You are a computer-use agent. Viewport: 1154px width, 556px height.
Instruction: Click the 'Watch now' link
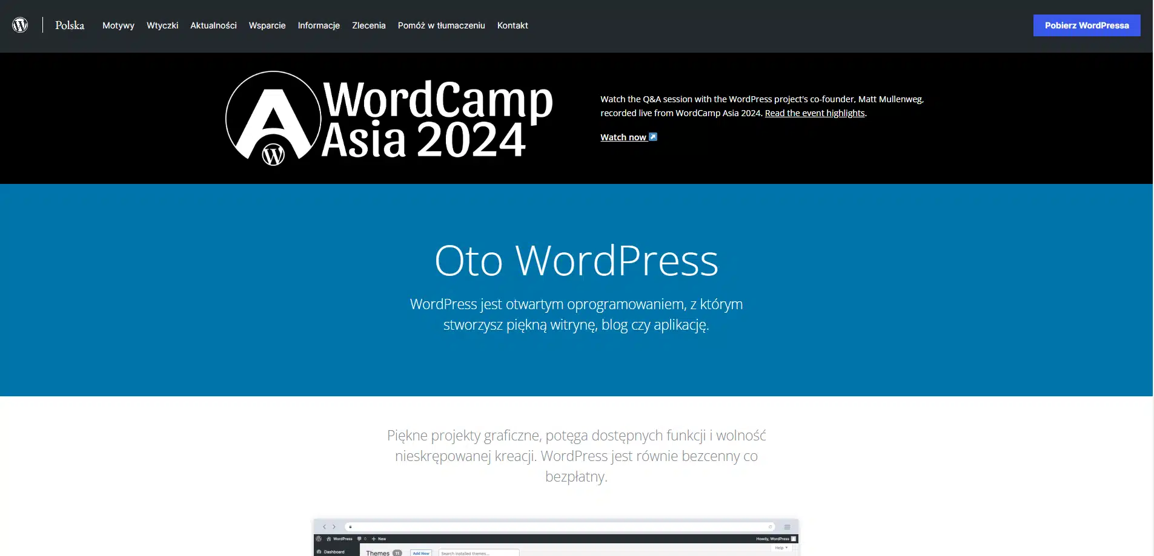click(623, 137)
